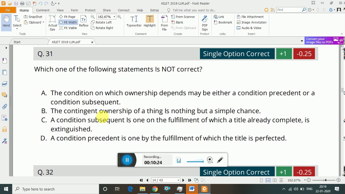Click the Undo arrow in quick access toolbar
345x194 pixels.
[40, 4]
